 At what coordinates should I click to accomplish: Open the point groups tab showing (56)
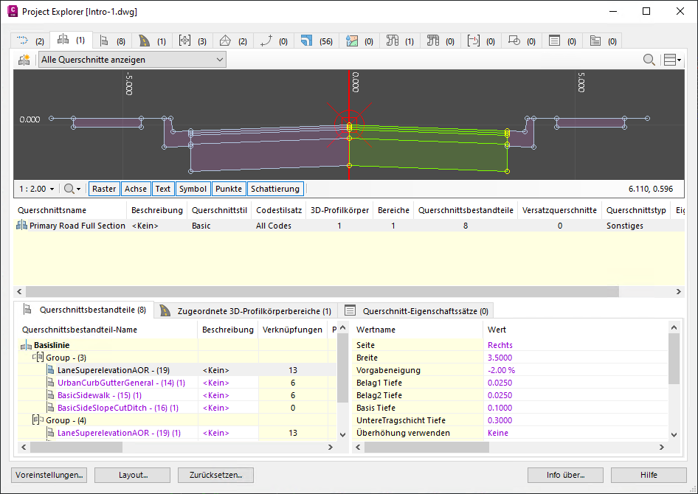[316, 41]
